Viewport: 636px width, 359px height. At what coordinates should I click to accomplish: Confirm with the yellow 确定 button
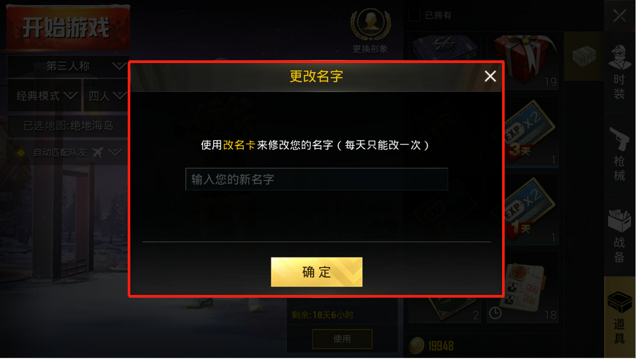click(316, 272)
